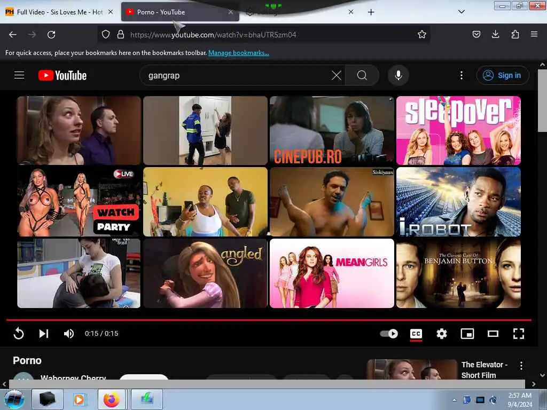Open the Firefox downloads panel
547x410 pixels.
point(495,34)
